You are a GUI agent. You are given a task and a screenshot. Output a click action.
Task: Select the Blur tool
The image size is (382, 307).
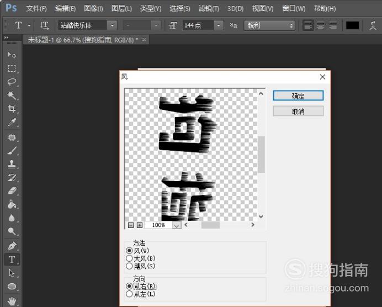point(12,218)
